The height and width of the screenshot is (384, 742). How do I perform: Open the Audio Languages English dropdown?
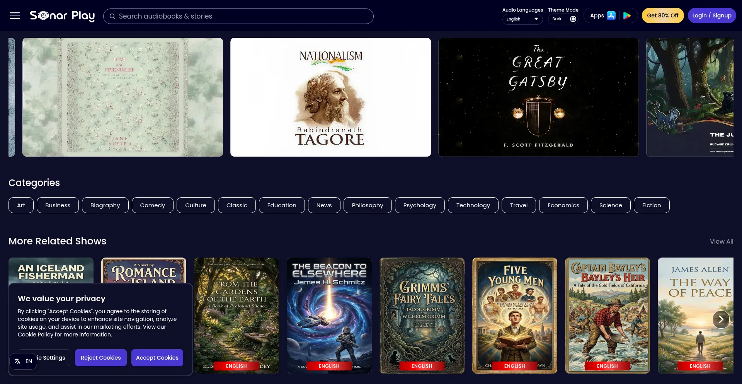522,19
